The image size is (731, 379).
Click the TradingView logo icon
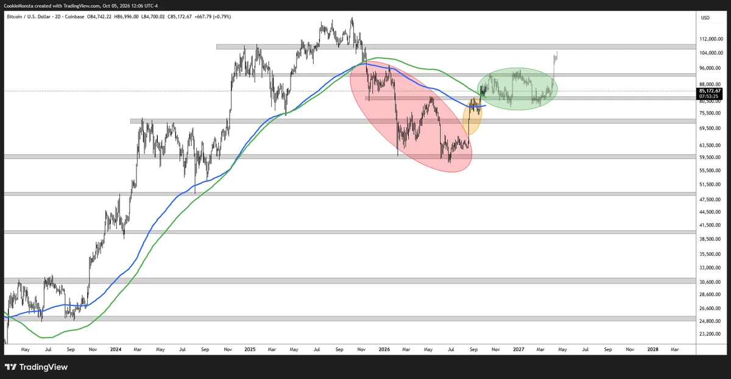click(x=10, y=367)
